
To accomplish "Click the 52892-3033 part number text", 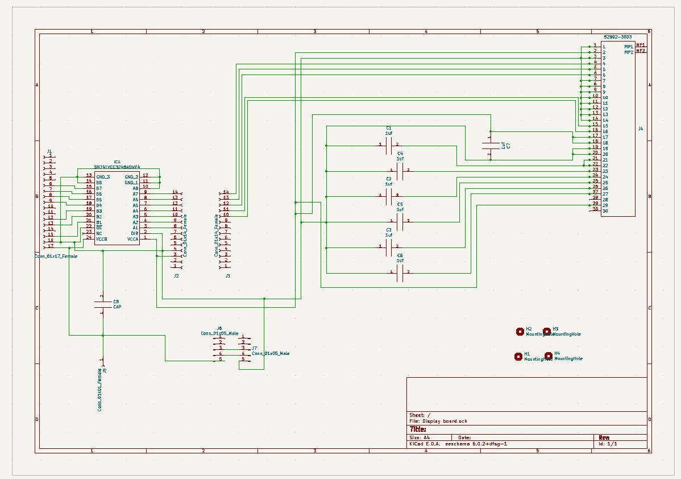I will pos(617,37).
